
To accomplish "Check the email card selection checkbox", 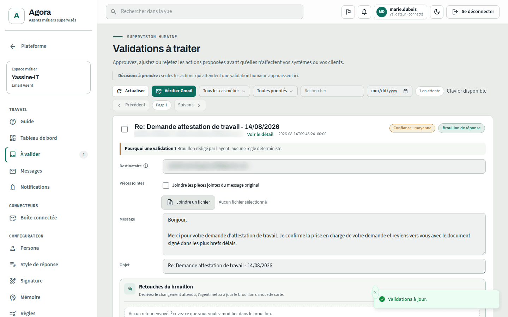I will point(125,129).
